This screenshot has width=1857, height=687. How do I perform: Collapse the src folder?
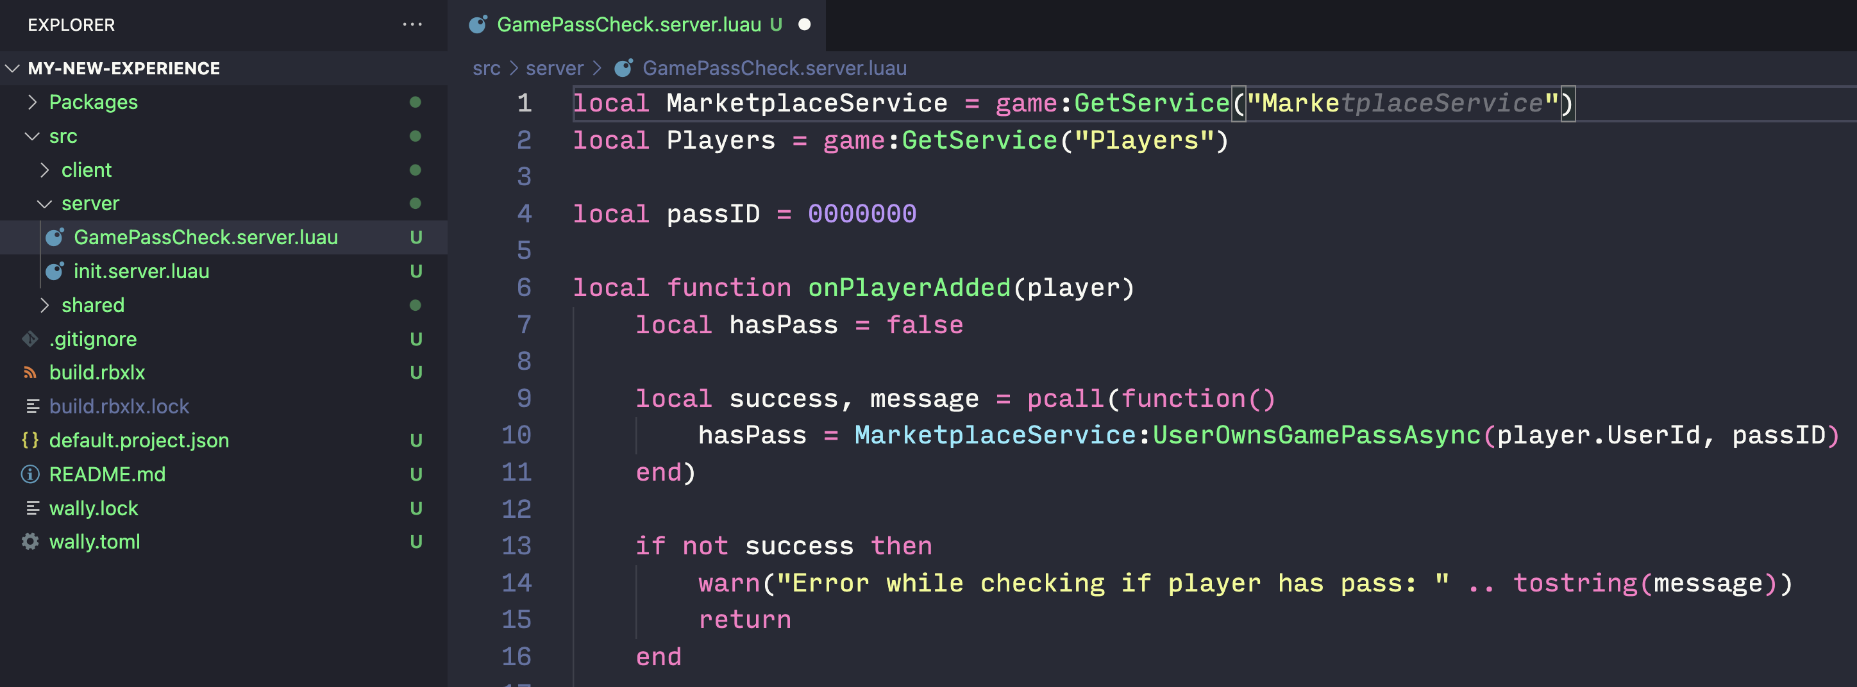31,136
